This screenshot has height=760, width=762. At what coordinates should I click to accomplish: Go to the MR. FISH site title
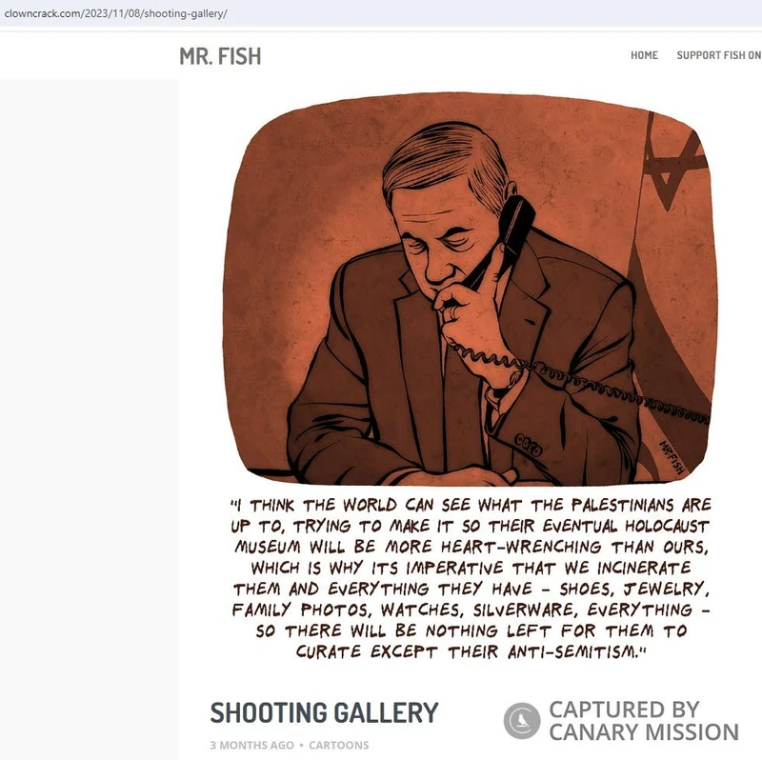click(x=220, y=56)
